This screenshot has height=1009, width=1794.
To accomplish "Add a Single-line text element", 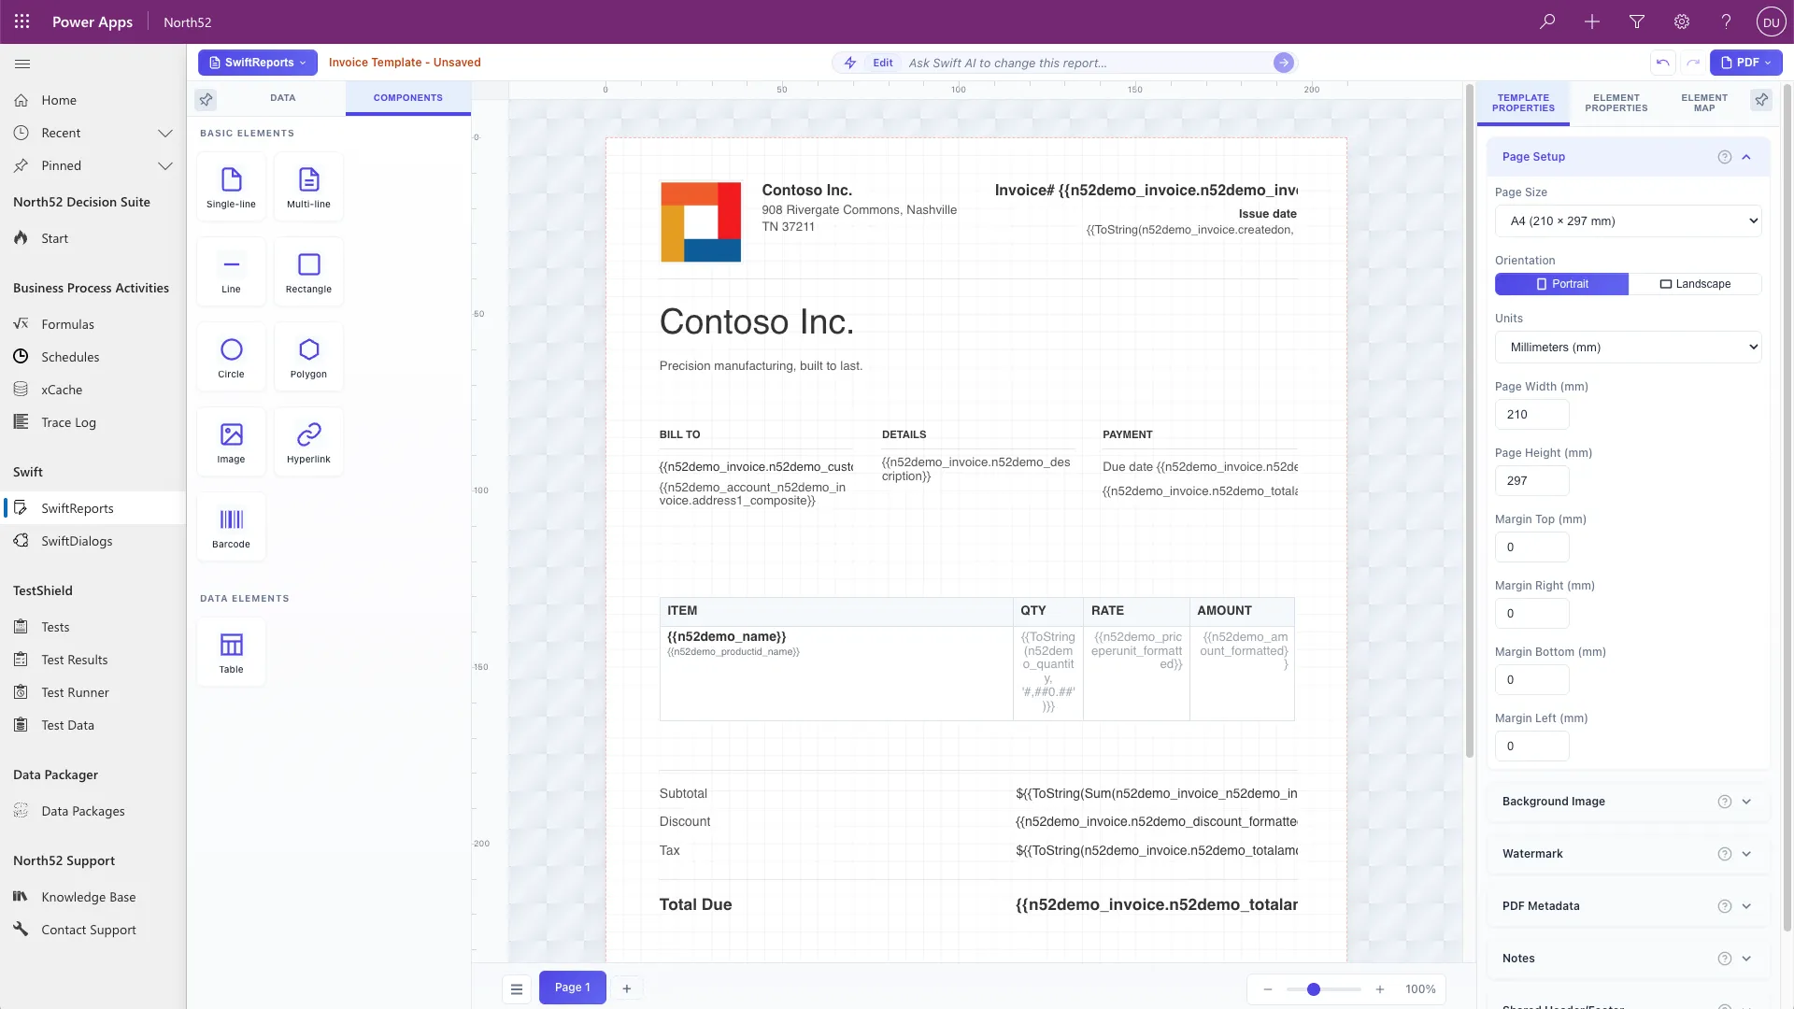I will [231, 187].
